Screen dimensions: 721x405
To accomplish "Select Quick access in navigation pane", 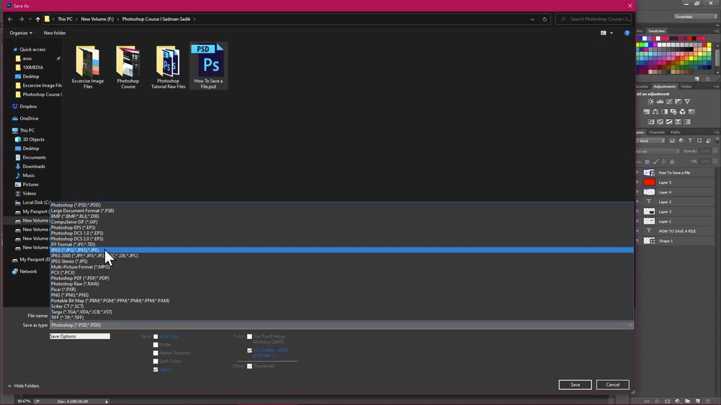I will point(32,49).
